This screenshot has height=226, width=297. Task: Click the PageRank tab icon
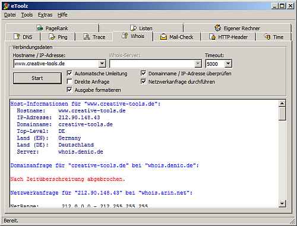click(x=40, y=28)
